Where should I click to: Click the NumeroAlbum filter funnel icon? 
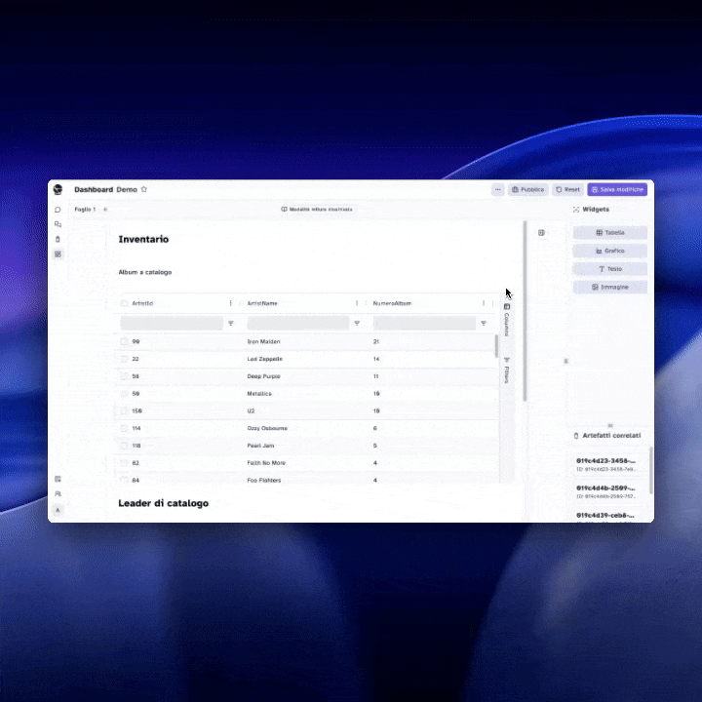(484, 324)
